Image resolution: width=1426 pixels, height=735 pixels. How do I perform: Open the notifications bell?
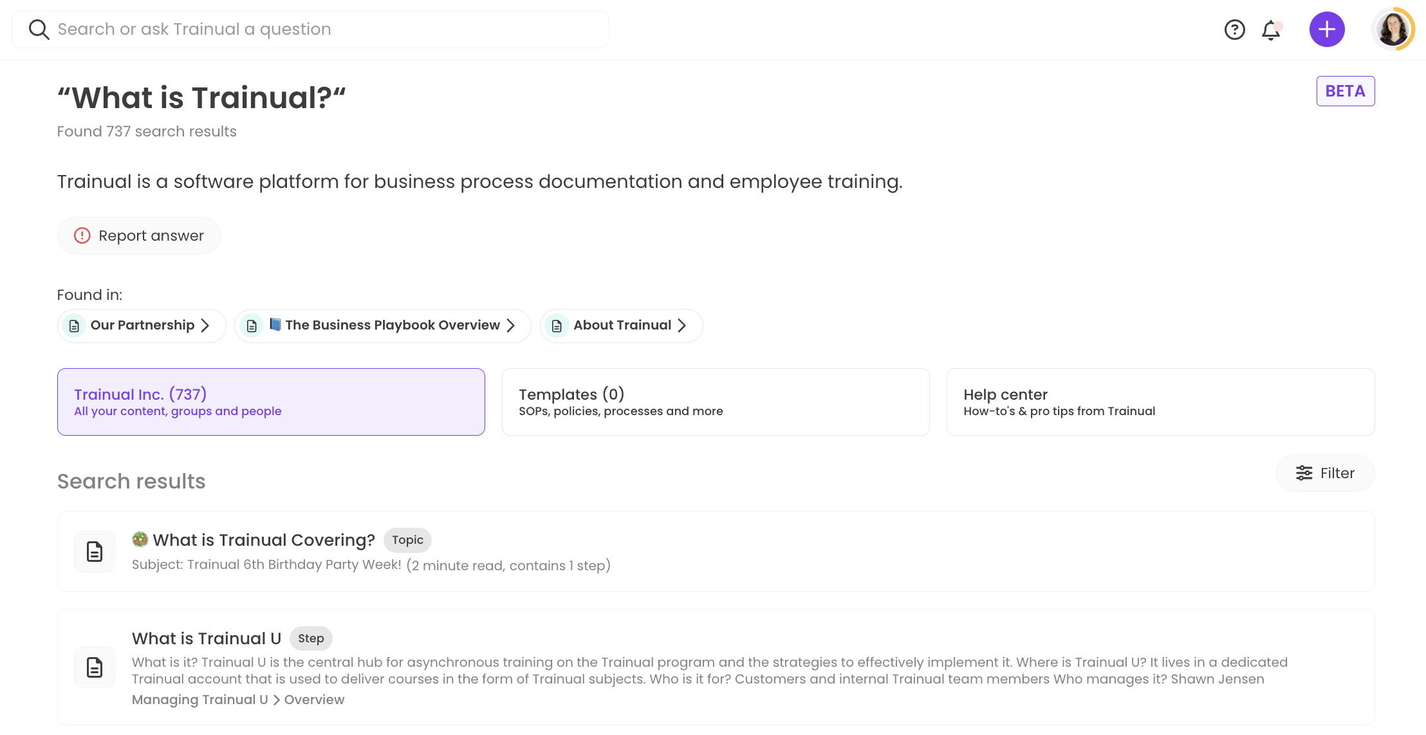click(x=1271, y=30)
